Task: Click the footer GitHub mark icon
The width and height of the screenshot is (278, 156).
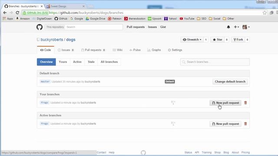Action: (143, 153)
